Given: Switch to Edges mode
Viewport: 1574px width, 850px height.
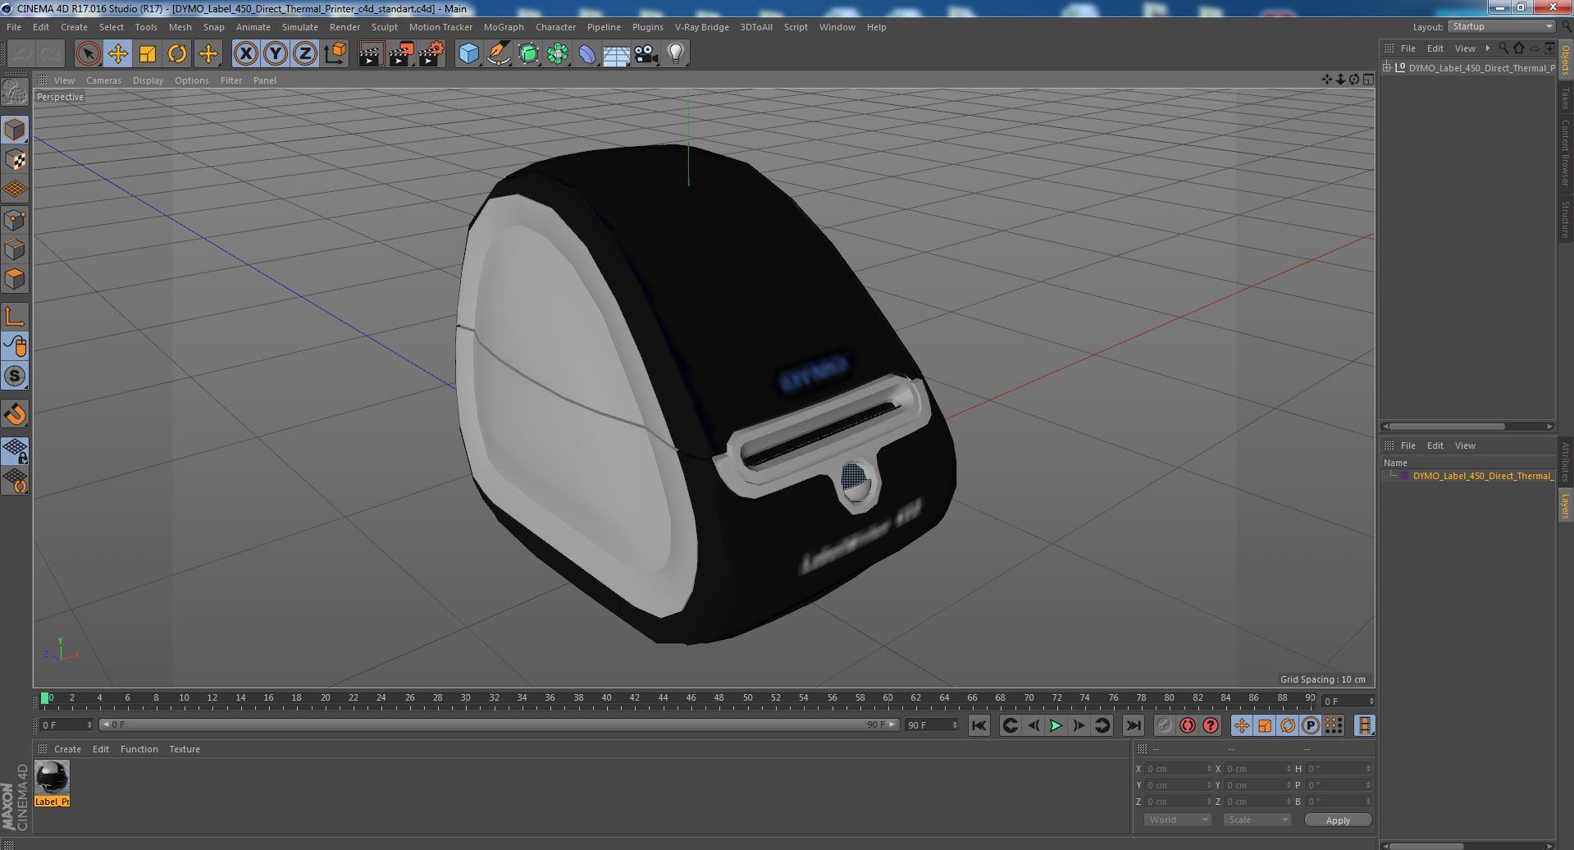Looking at the screenshot, I should tap(15, 249).
